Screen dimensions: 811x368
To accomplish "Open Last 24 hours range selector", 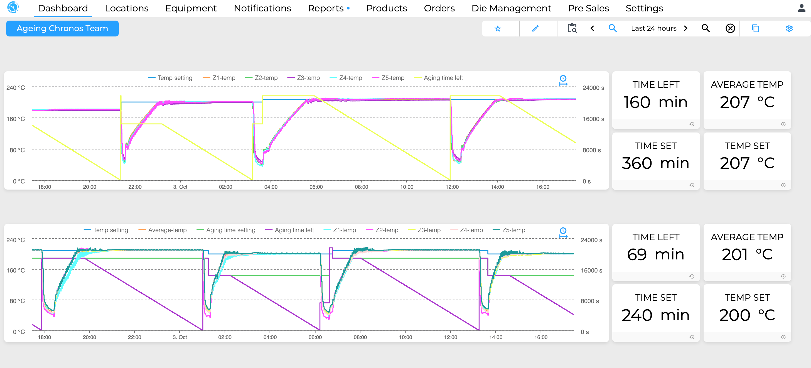I will tap(653, 28).
